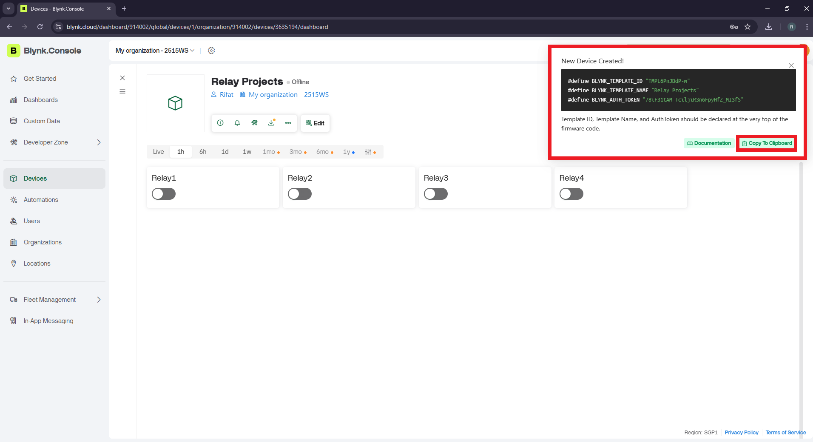This screenshot has height=442, width=813.
Task: Click the Relay Projects device thumbnail
Action: 175,103
